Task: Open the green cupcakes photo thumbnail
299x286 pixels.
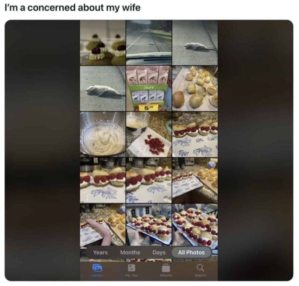Action: tap(103, 43)
